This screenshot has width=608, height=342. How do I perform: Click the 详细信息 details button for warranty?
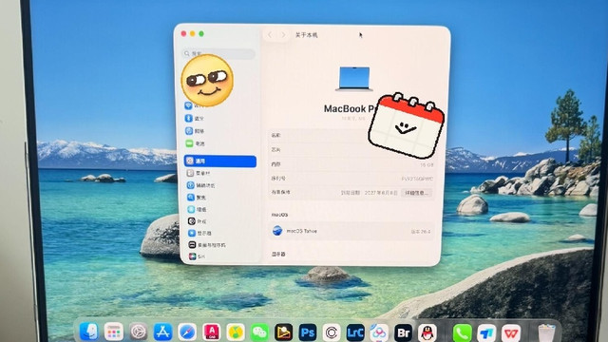point(416,193)
